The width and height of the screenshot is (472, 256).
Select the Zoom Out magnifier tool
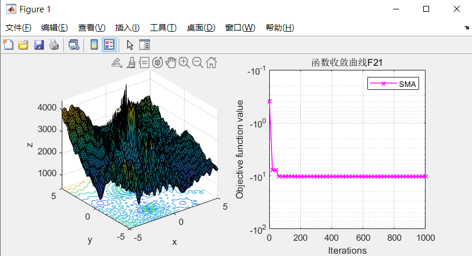(197, 62)
